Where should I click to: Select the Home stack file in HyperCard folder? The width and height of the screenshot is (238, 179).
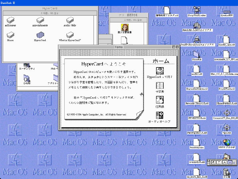tap(10, 35)
